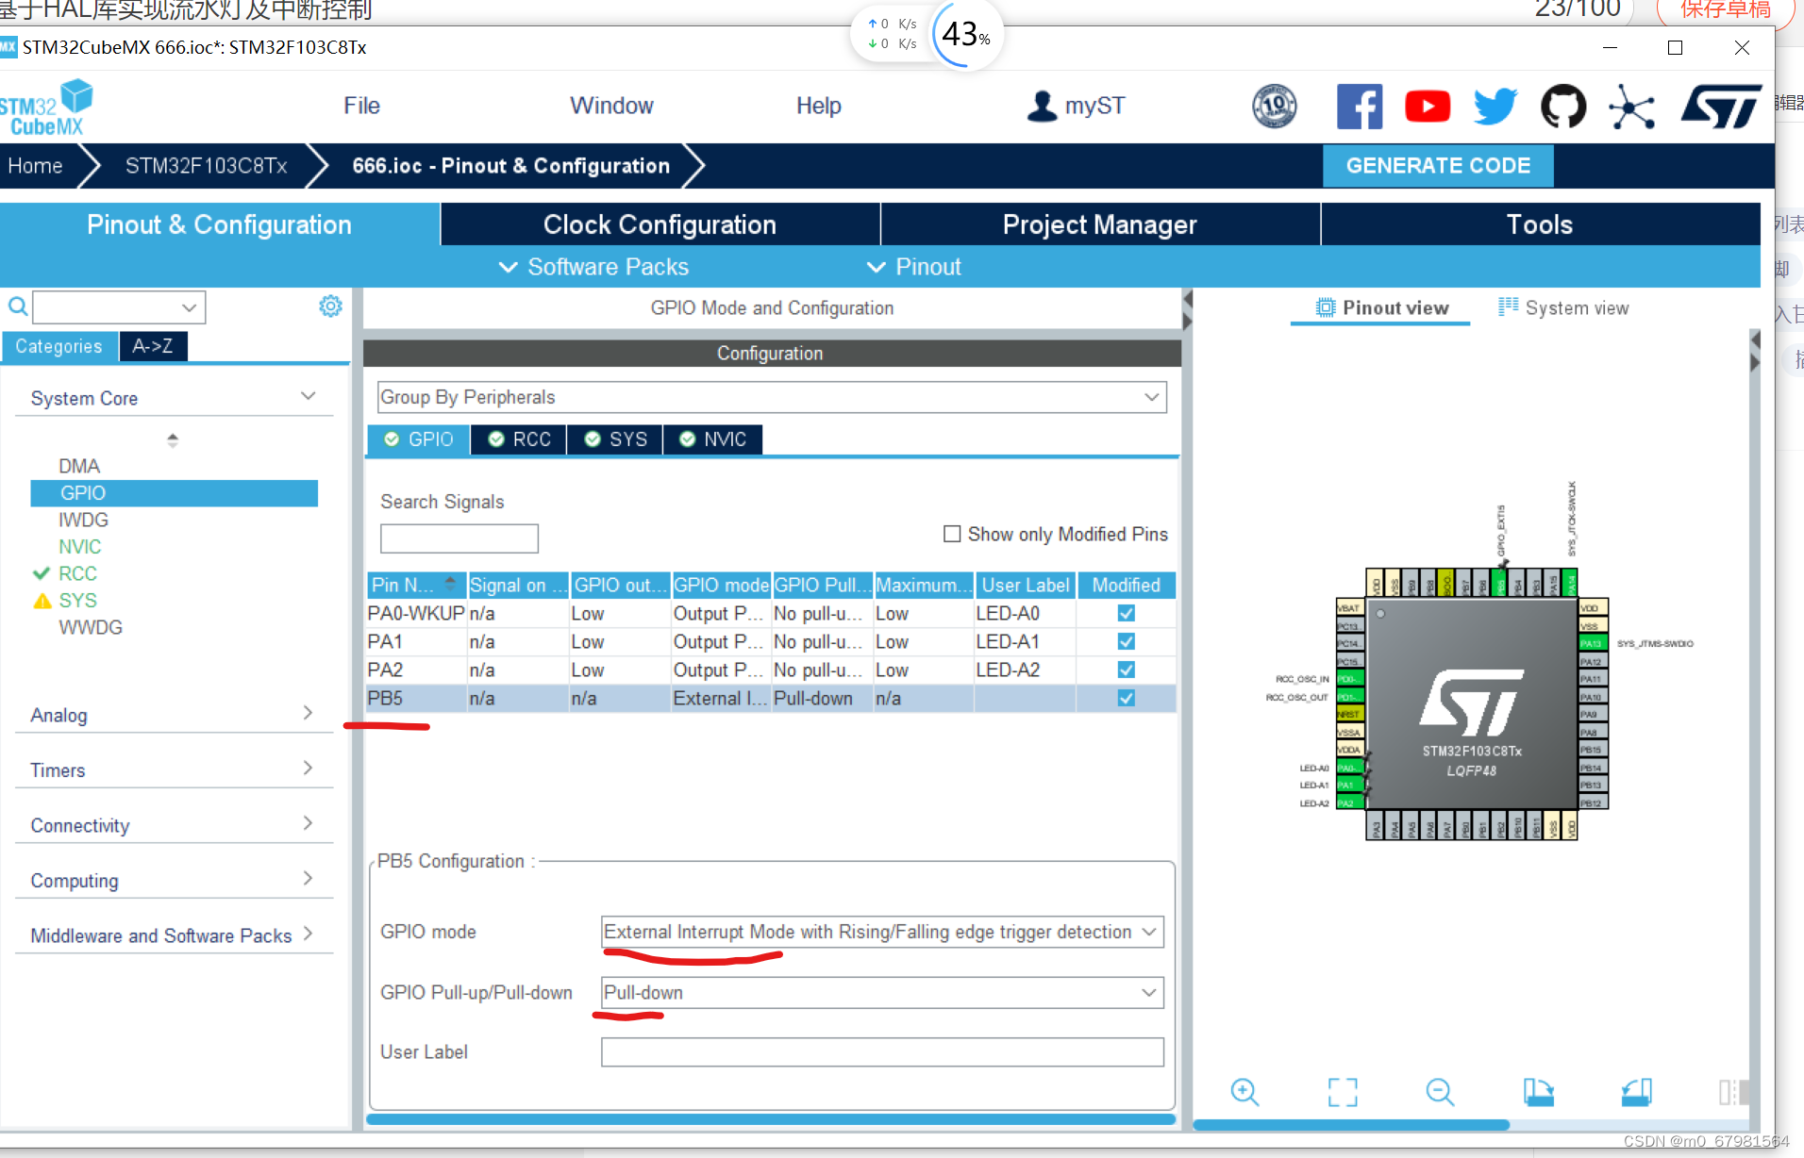The width and height of the screenshot is (1804, 1158).
Task: Toggle Modified checkbox for PA0-WKUP row
Action: click(1126, 613)
